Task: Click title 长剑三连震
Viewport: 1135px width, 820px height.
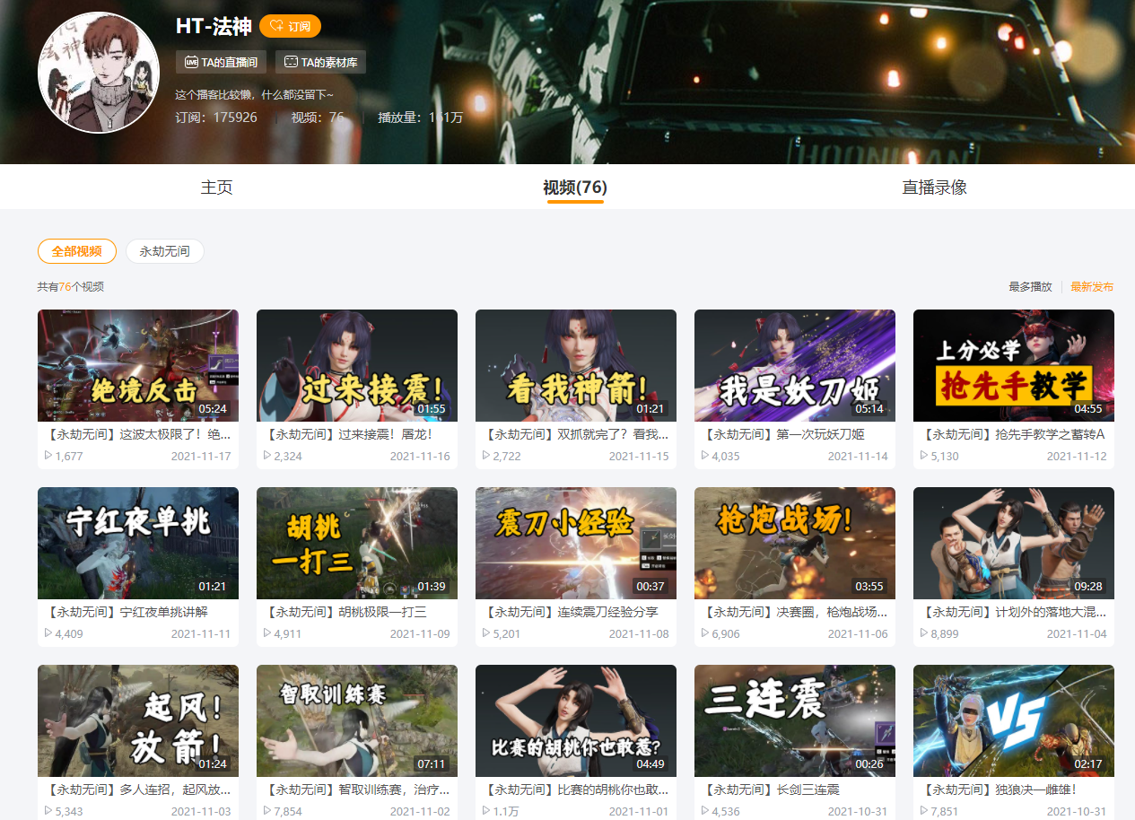Action: click(770, 789)
